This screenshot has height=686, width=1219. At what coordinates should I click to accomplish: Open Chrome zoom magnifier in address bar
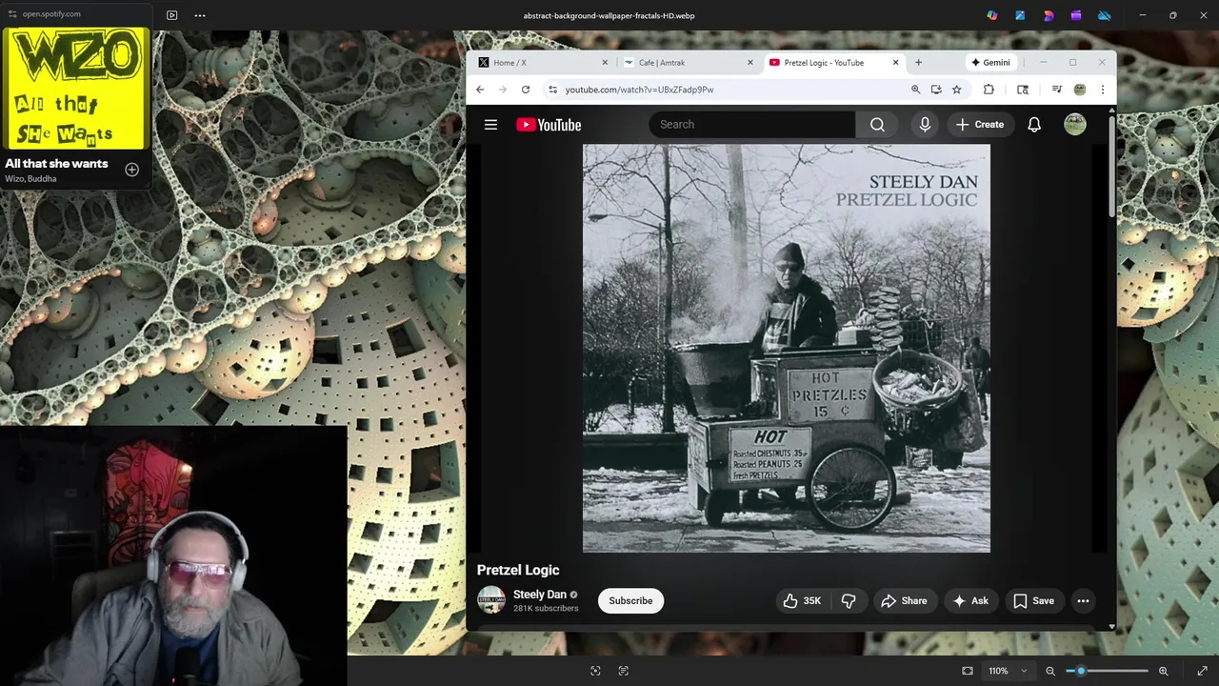pos(916,90)
